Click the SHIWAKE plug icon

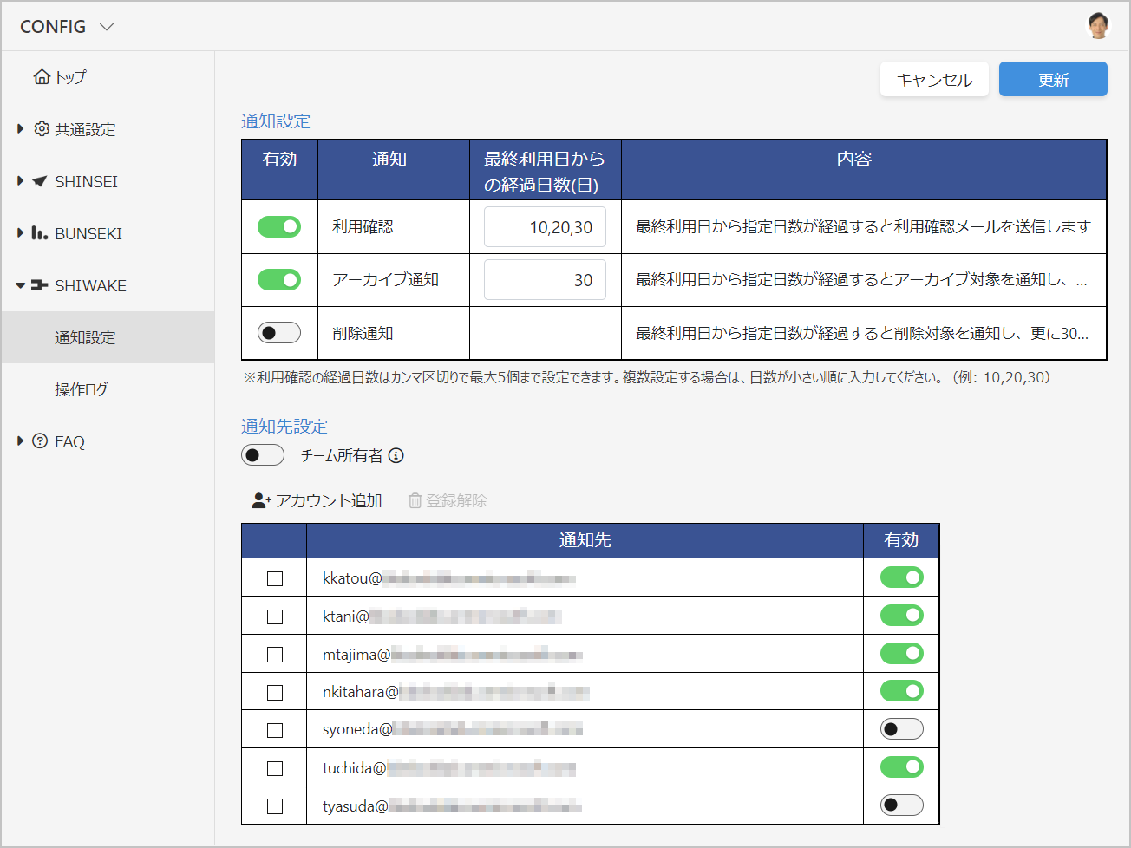coord(41,285)
